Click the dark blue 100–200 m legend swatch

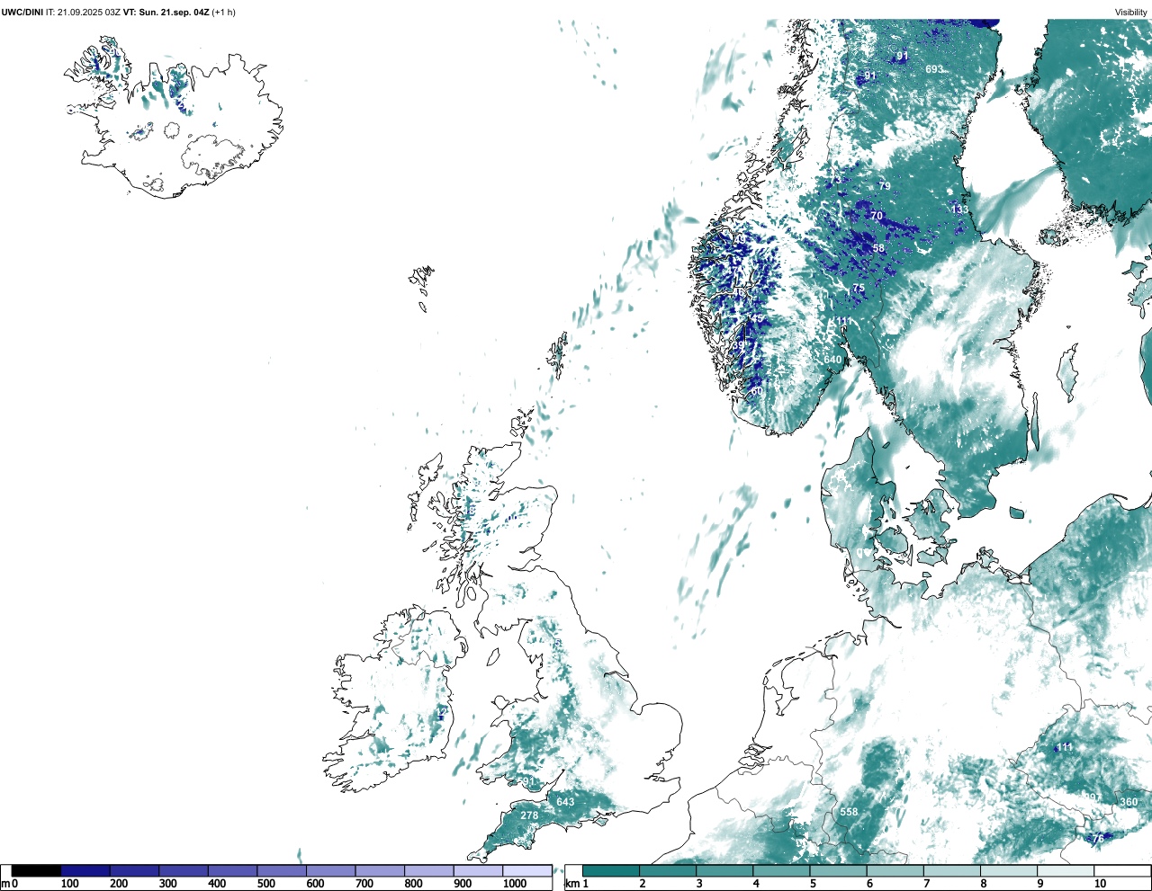coord(85,870)
